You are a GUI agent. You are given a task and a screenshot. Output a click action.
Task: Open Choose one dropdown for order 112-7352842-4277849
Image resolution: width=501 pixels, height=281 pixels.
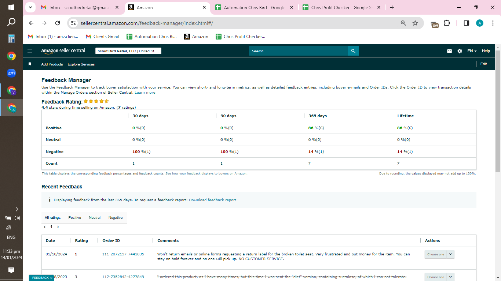pyautogui.click(x=439, y=277)
